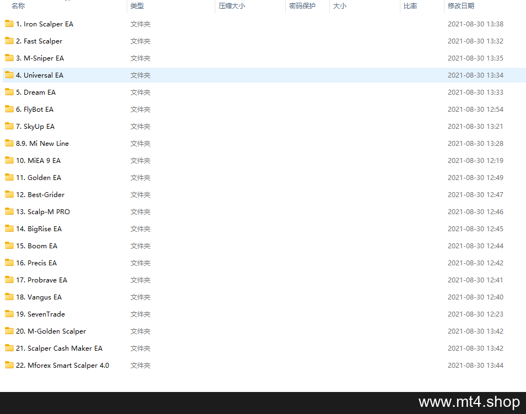Click folder icon of 4. Universal EA

tap(9, 75)
